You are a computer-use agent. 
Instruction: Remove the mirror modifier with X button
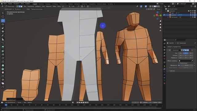pyautogui.click(x=192, y=50)
